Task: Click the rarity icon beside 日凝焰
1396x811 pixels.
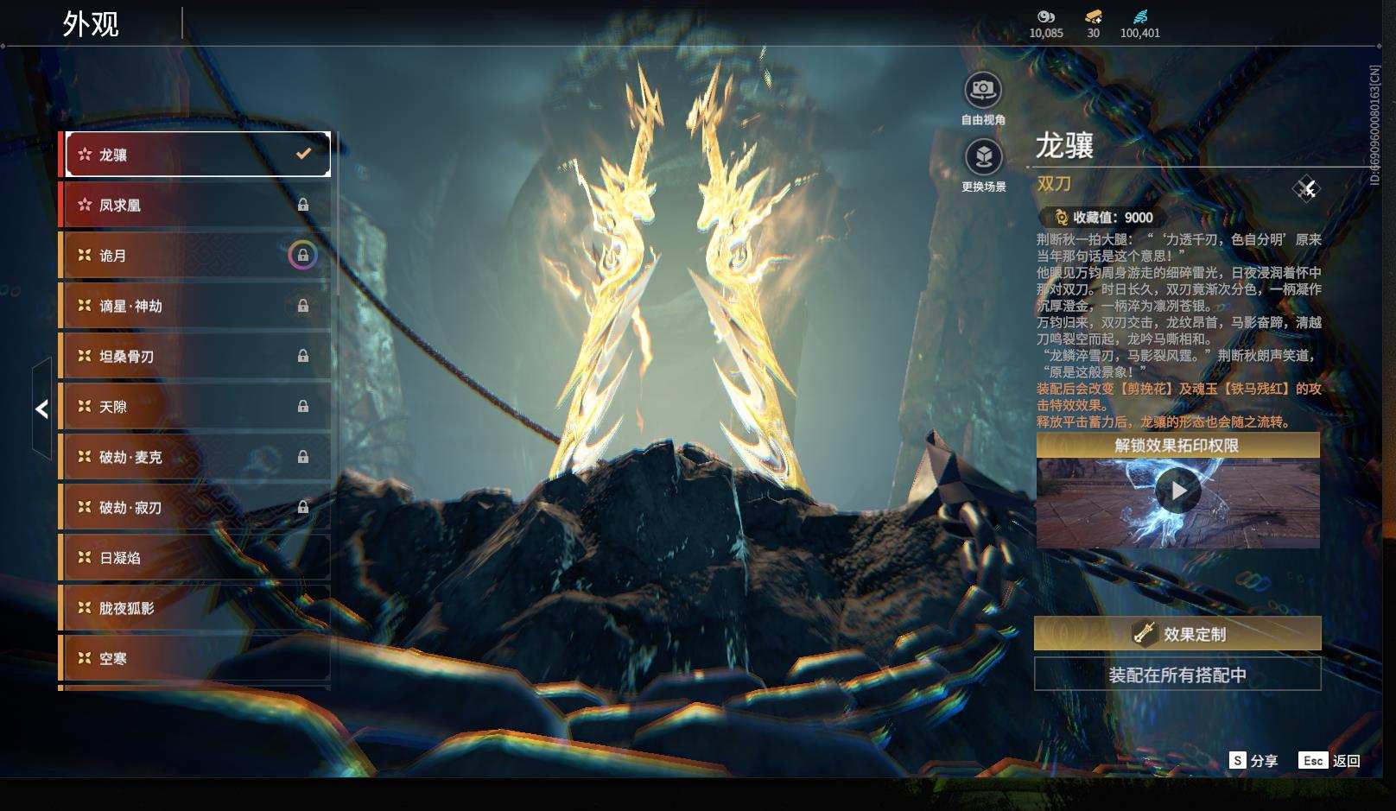Action: coord(85,557)
